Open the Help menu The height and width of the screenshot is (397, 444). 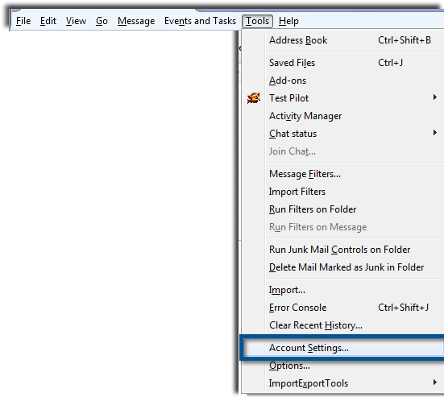point(288,21)
